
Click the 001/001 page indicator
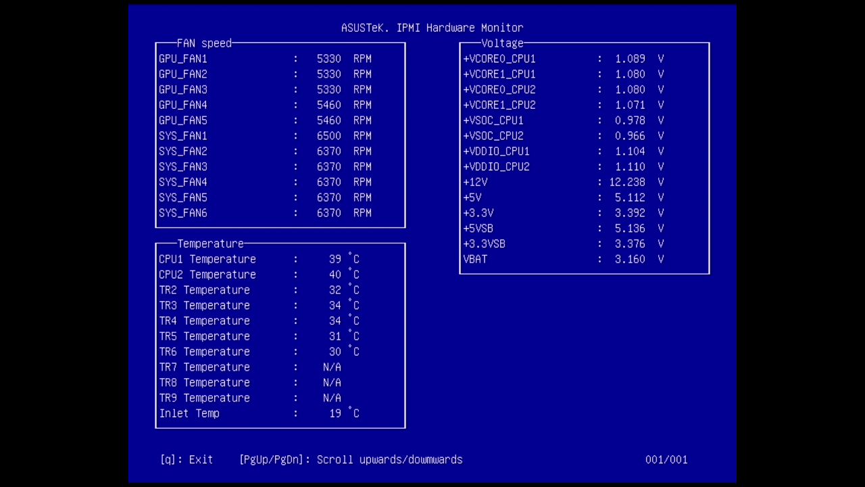[x=666, y=460]
